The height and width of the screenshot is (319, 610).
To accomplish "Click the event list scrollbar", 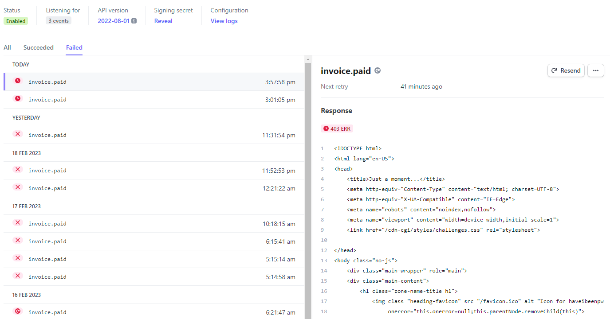I will [x=308, y=191].
